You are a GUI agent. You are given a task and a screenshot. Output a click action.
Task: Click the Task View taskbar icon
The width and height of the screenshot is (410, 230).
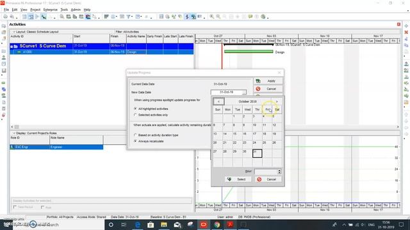124,224
